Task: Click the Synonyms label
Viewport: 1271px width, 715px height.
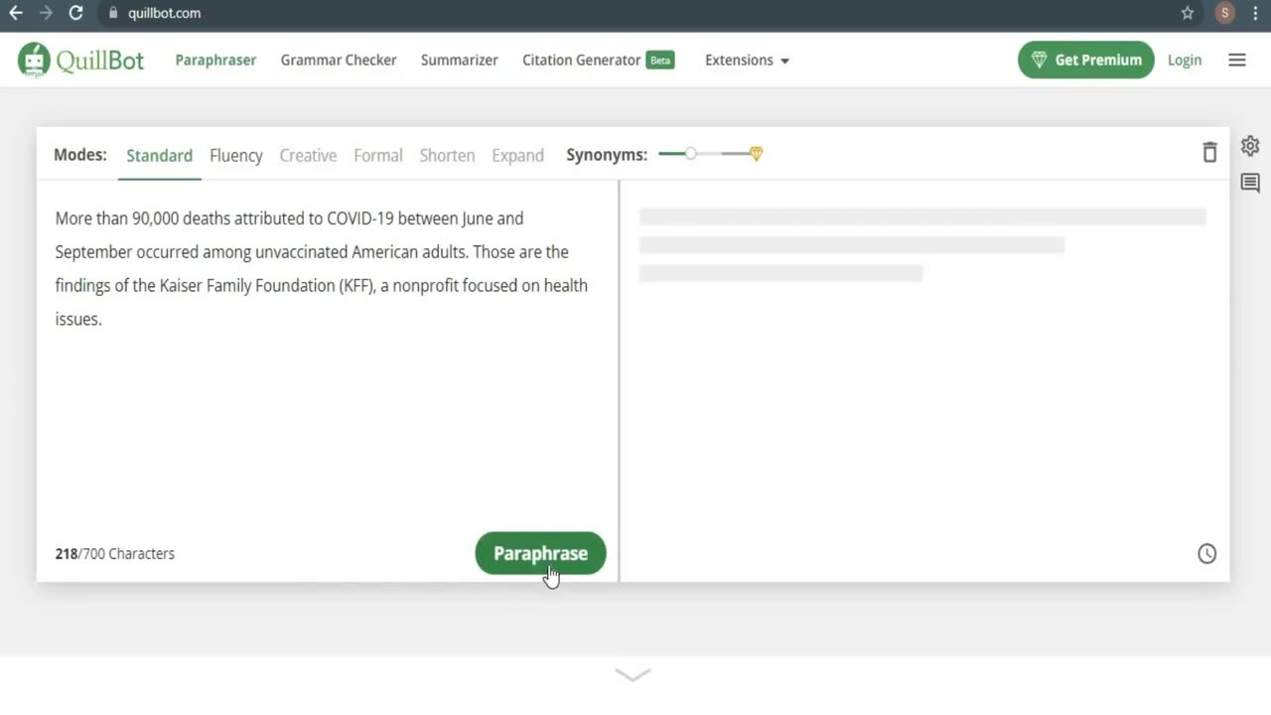Action: (607, 154)
